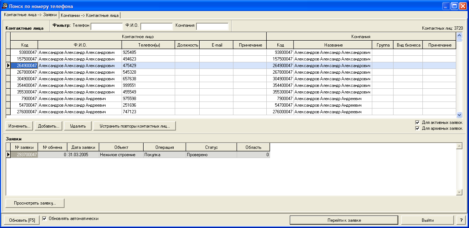Select phone cell 925485

tap(148, 52)
